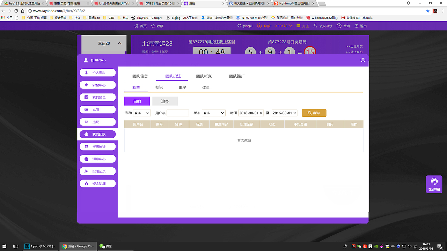
Task: Open the 在线客服 customer service widget
Action: tap(434, 184)
